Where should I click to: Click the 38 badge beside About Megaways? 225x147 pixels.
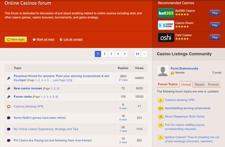[x=160, y=117]
